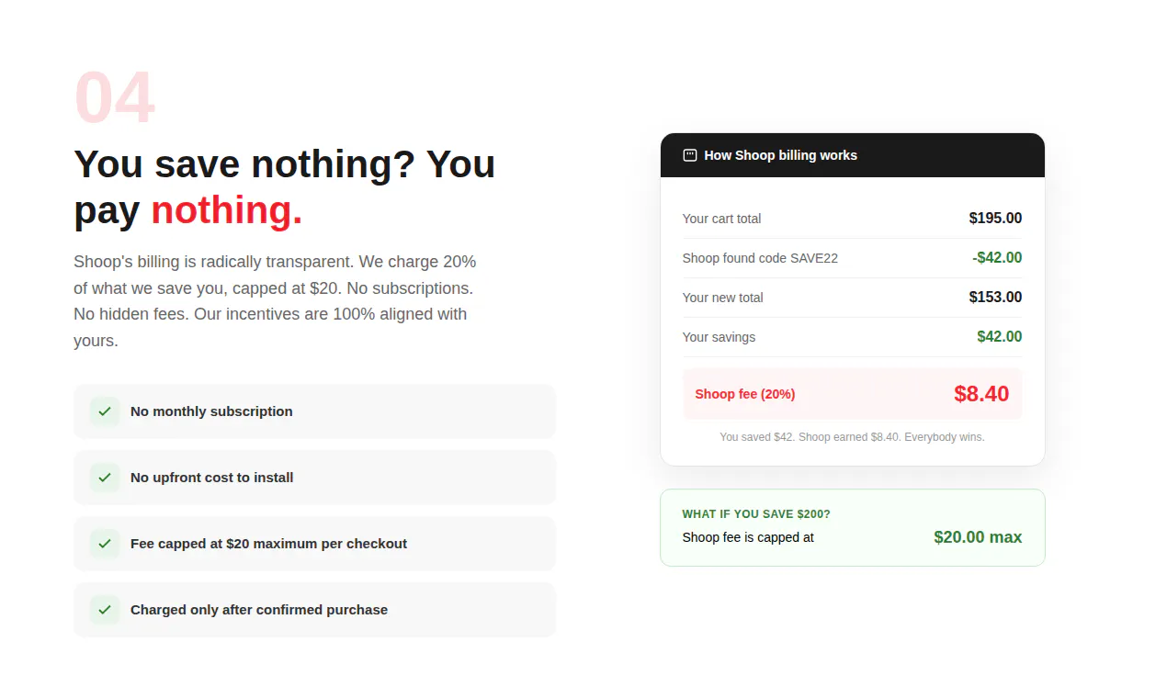The width and height of the screenshot is (1167, 698).
Task: Click the 'Your new total' label
Action: click(722, 298)
